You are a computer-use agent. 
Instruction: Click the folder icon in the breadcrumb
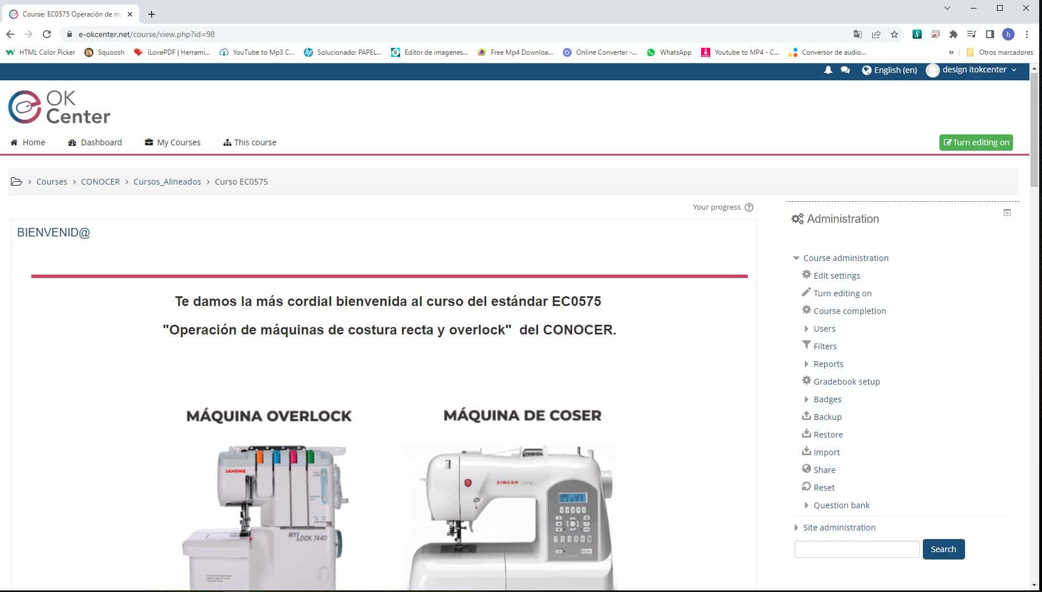click(17, 182)
